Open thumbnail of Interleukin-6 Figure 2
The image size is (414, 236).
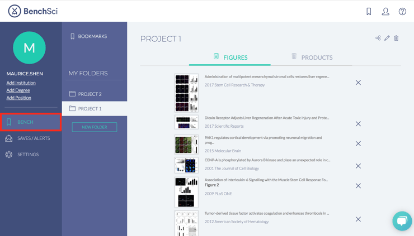click(x=186, y=192)
